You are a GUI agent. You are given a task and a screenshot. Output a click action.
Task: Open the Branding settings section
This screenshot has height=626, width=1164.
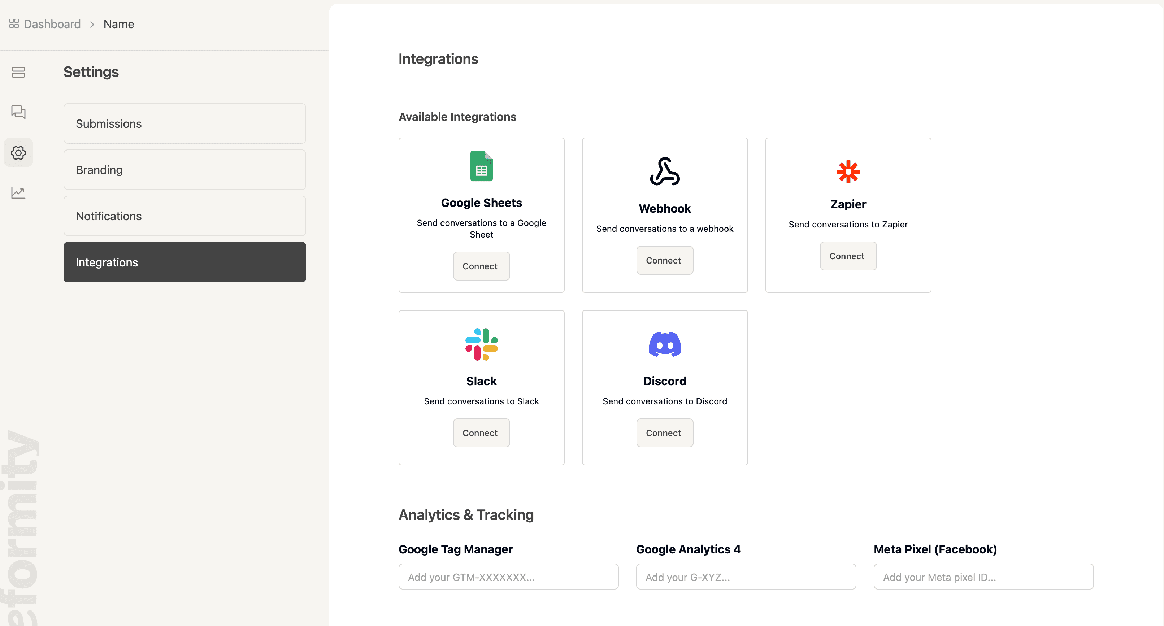pos(184,169)
